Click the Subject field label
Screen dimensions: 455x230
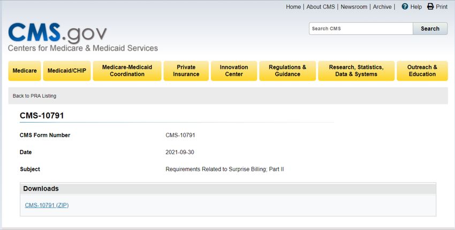(30, 169)
